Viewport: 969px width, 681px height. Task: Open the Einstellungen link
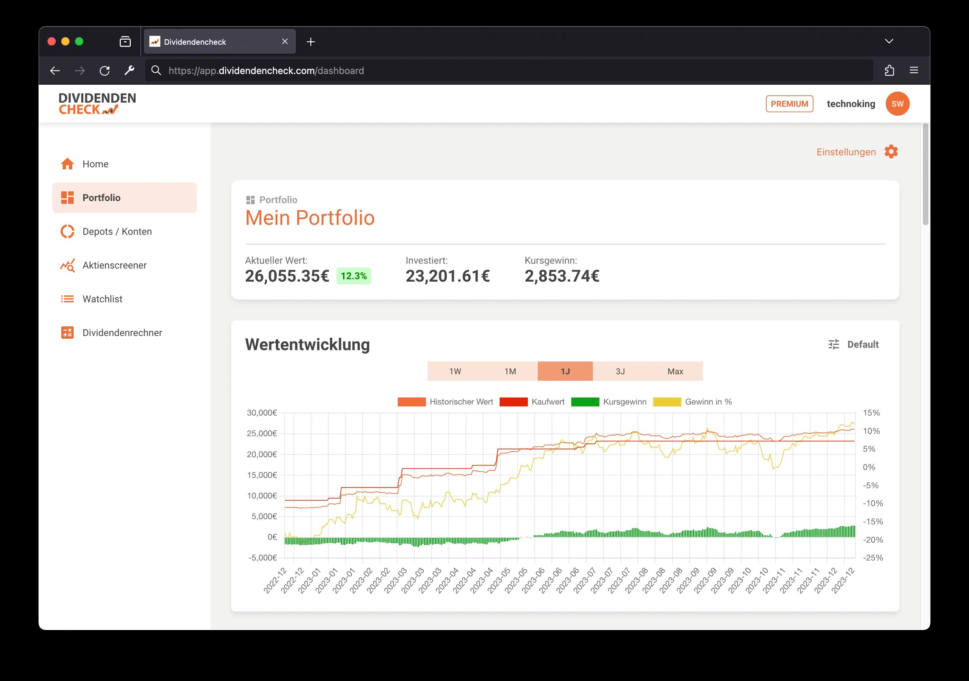pos(846,152)
